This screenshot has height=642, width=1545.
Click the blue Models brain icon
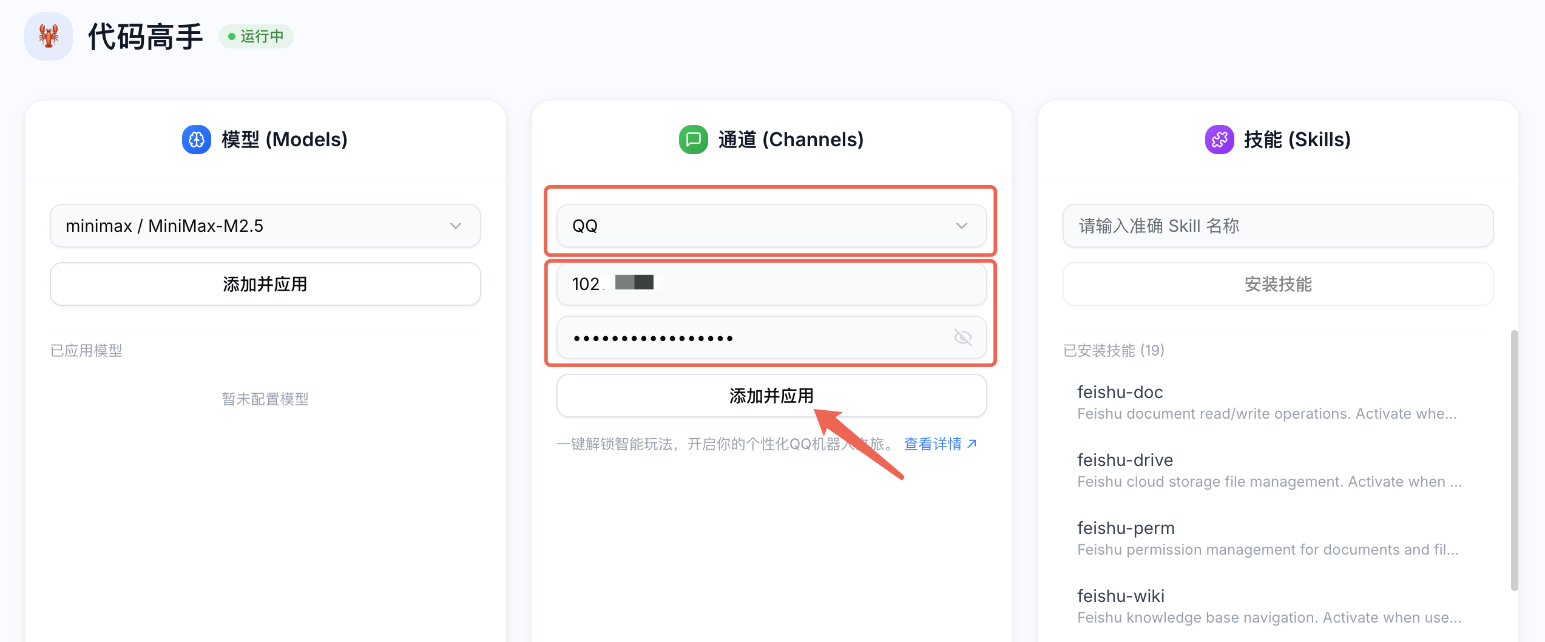197,140
